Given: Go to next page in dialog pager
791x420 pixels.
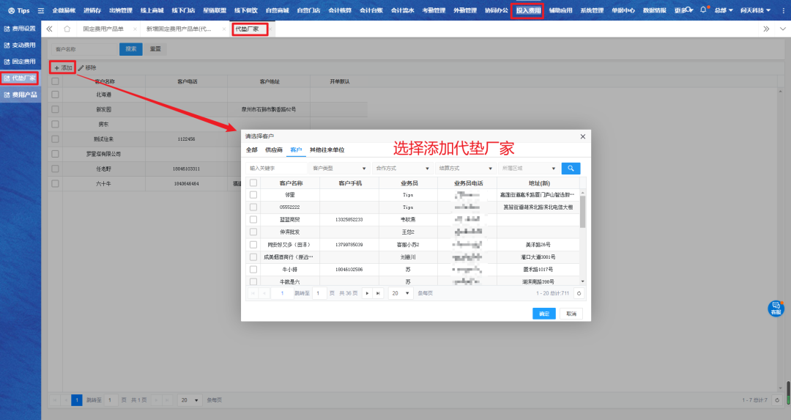Looking at the screenshot, I should (366, 293).
